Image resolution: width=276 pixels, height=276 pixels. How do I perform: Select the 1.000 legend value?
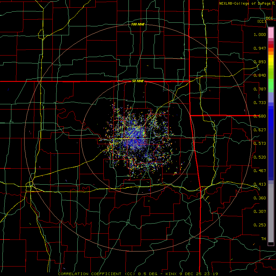tap(260, 34)
